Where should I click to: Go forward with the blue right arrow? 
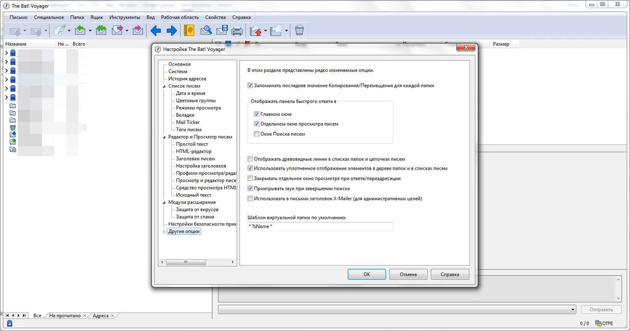tap(172, 30)
